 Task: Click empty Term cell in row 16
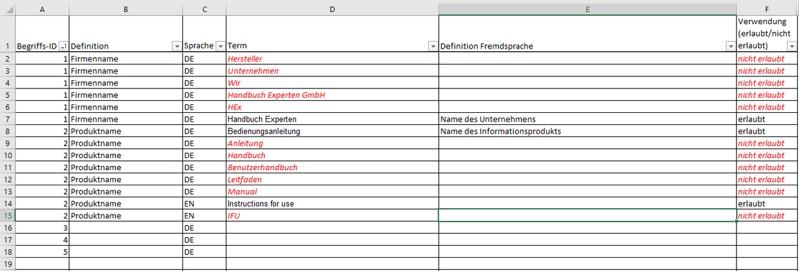(x=332, y=228)
